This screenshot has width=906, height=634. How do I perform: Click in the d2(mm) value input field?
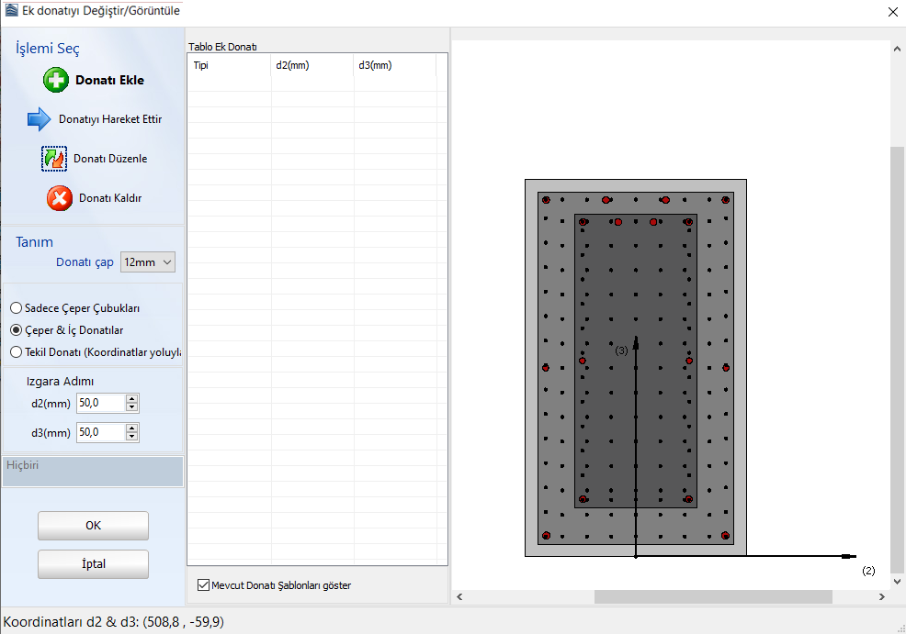99,404
